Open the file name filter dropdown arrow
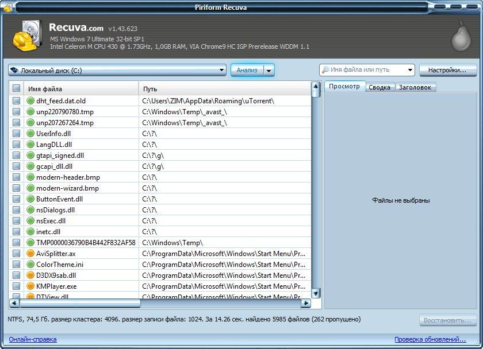 (x=410, y=70)
